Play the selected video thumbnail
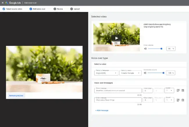189x127 pixels. point(117,38)
